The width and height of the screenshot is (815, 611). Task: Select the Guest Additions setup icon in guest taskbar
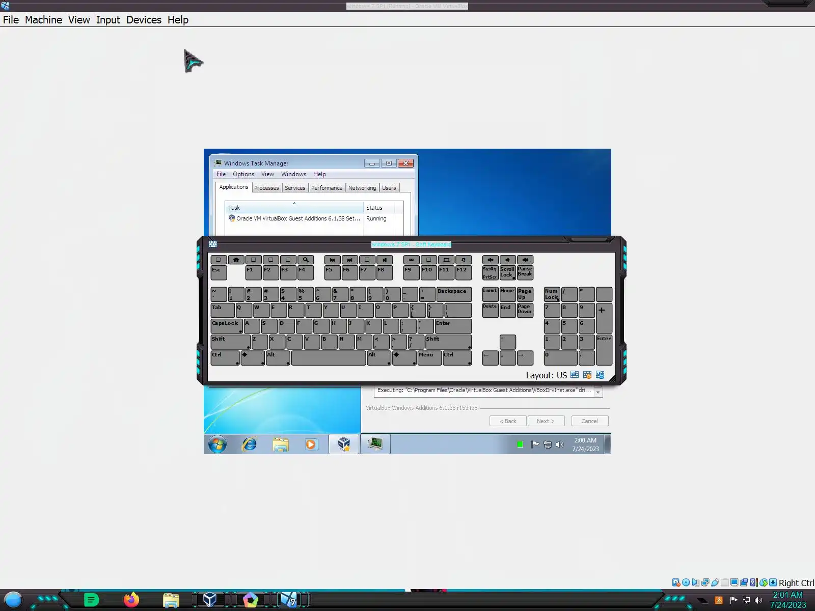click(x=344, y=444)
